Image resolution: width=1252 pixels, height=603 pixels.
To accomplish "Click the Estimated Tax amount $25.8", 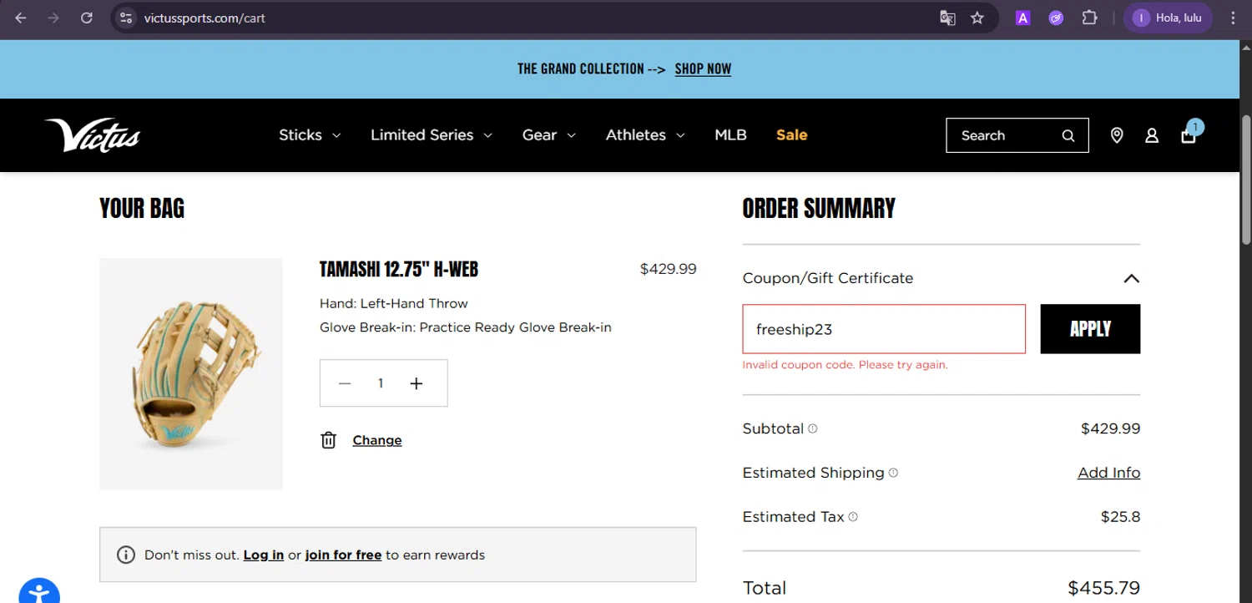I will (1120, 517).
